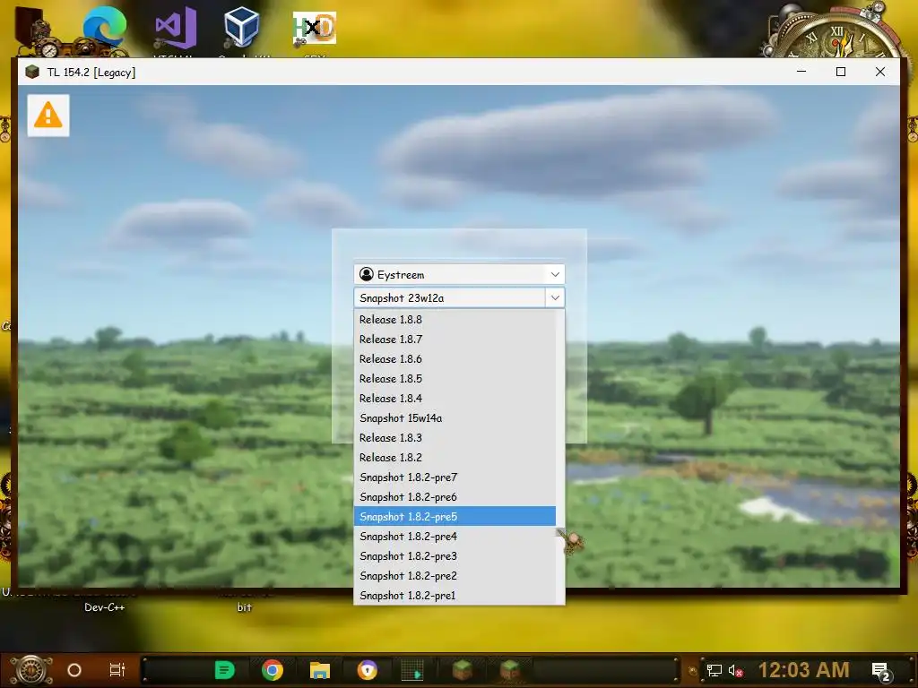Choose the Release 1.8.3 entry
The height and width of the screenshot is (688, 918).
(x=455, y=438)
